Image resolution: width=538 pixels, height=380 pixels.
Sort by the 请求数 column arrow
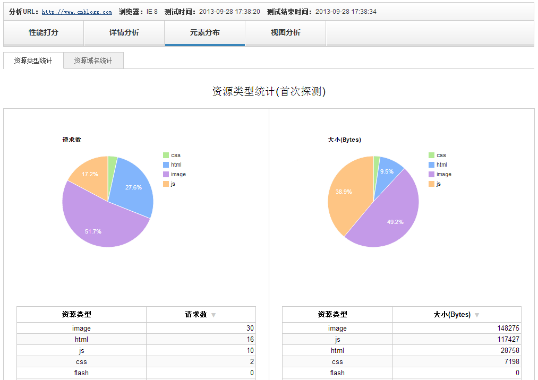coord(214,315)
